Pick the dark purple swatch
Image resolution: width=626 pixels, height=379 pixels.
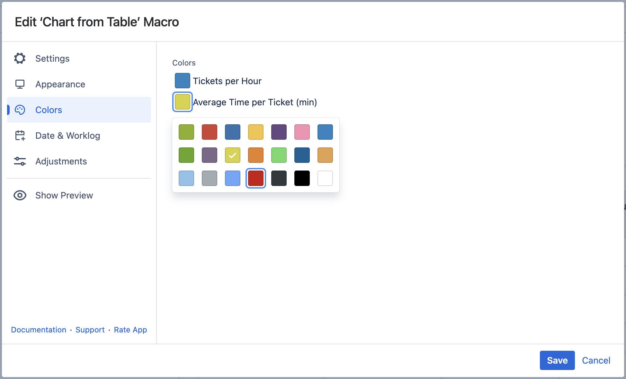point(279,132)
